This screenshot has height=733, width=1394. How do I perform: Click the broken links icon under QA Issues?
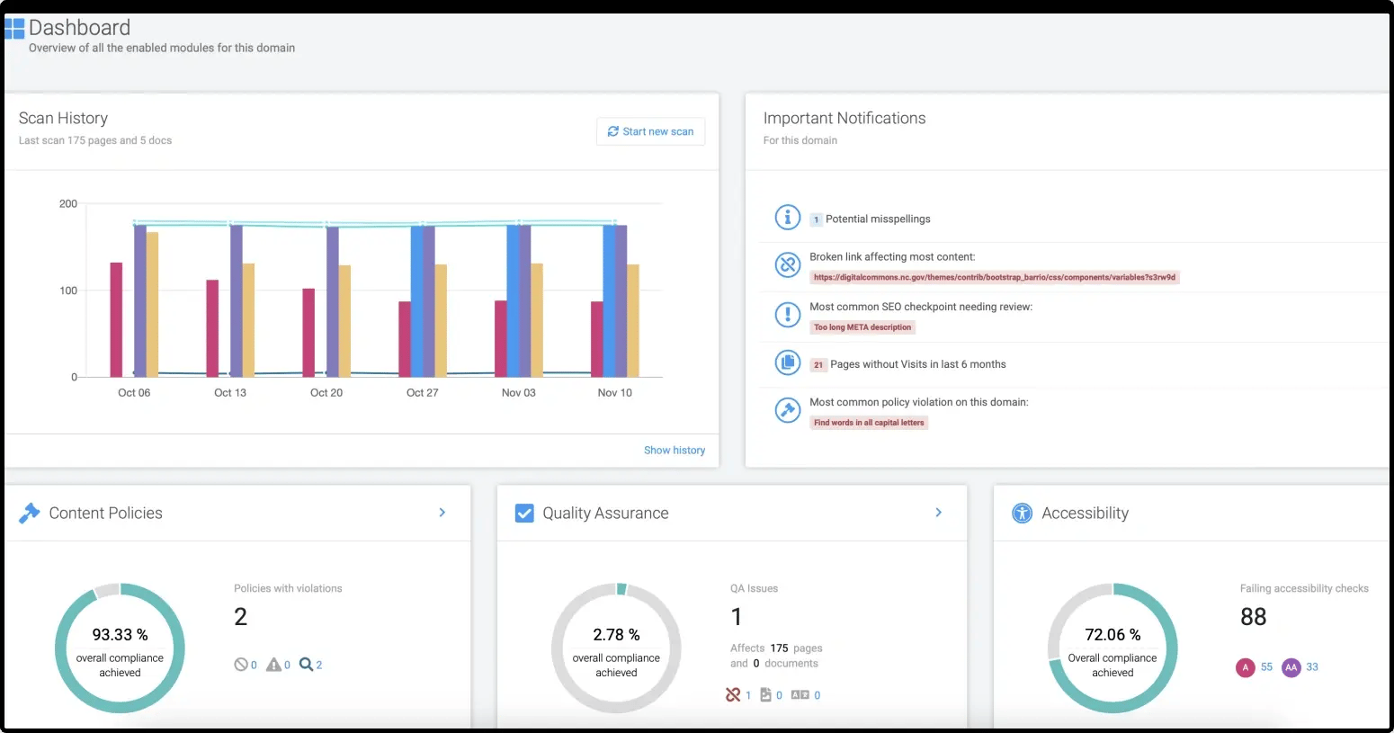(x=734, y=694)
